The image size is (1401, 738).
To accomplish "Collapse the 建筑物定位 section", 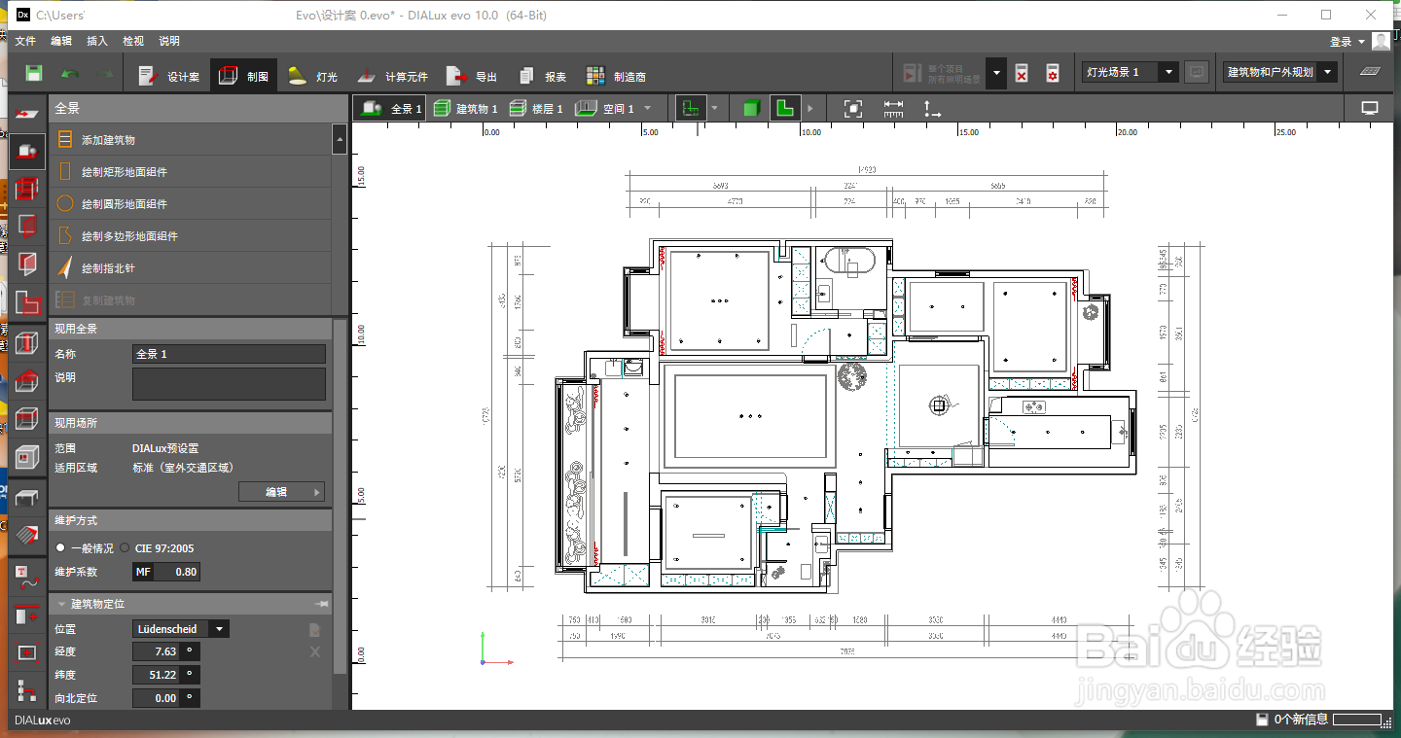I will (61, 604).
